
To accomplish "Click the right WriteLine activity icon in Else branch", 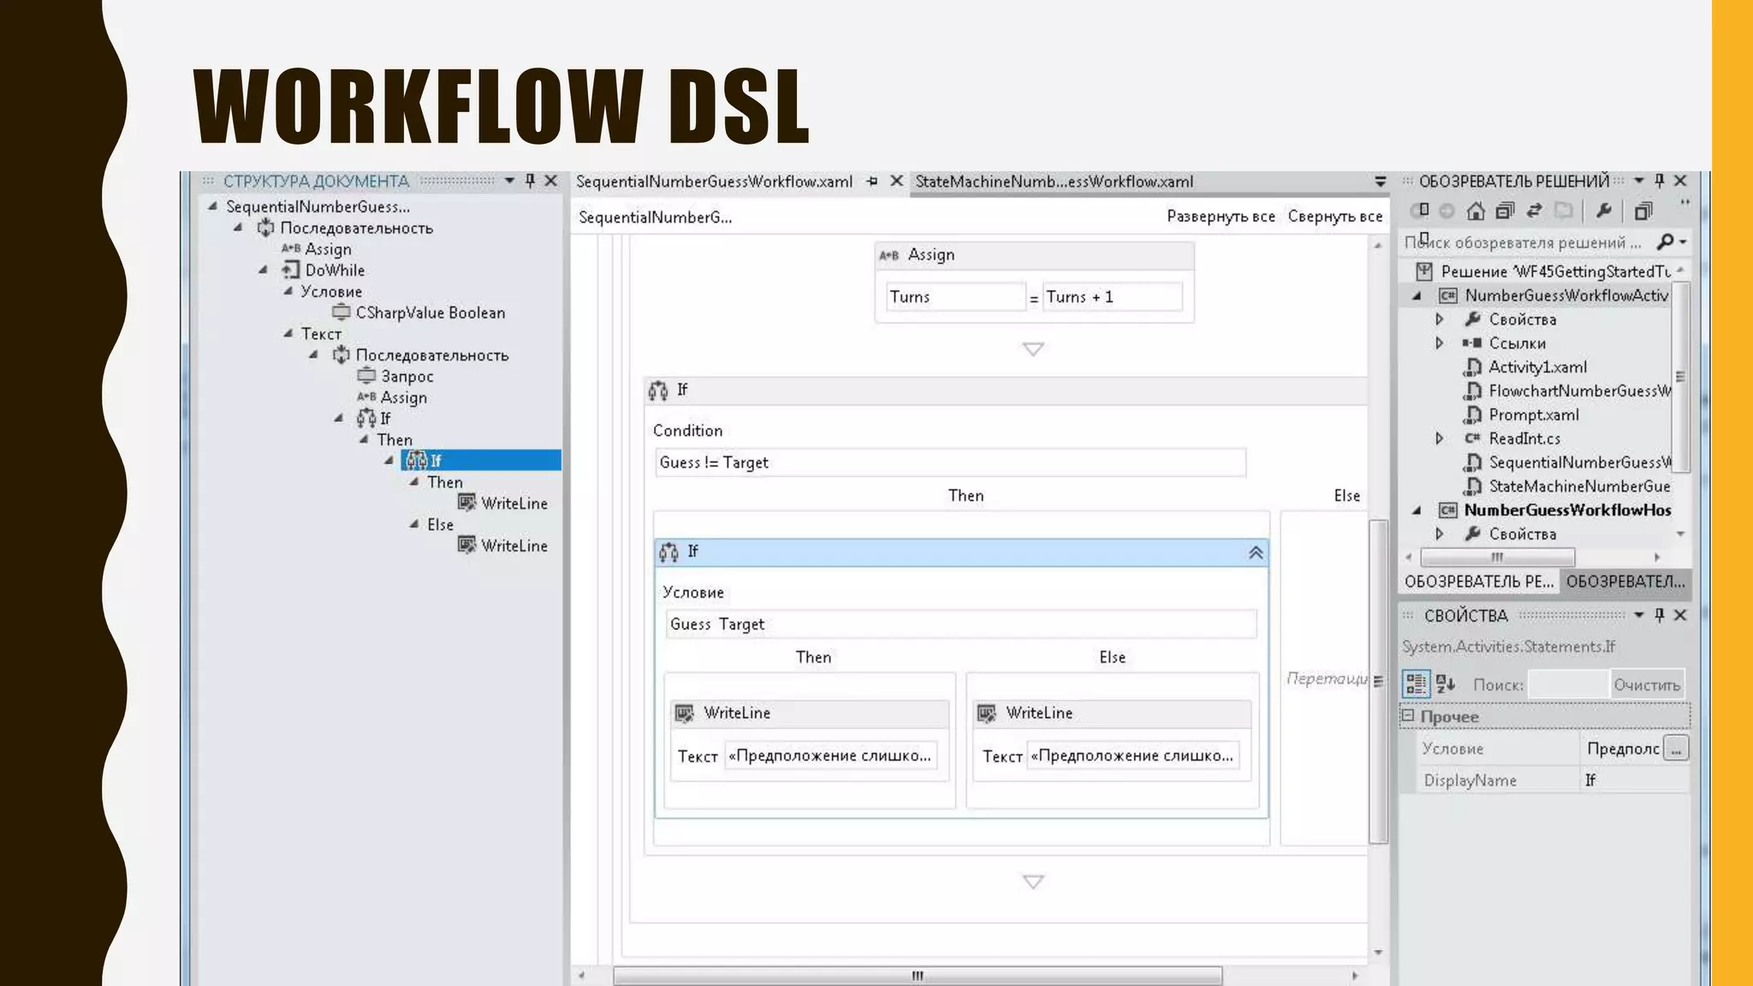I will click(987, 713).
